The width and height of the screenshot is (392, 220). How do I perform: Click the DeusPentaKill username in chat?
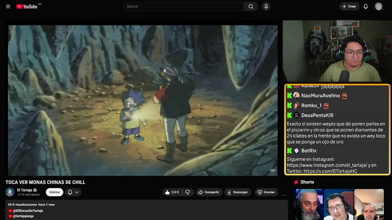pyautogui.click(x=317, y=116)
